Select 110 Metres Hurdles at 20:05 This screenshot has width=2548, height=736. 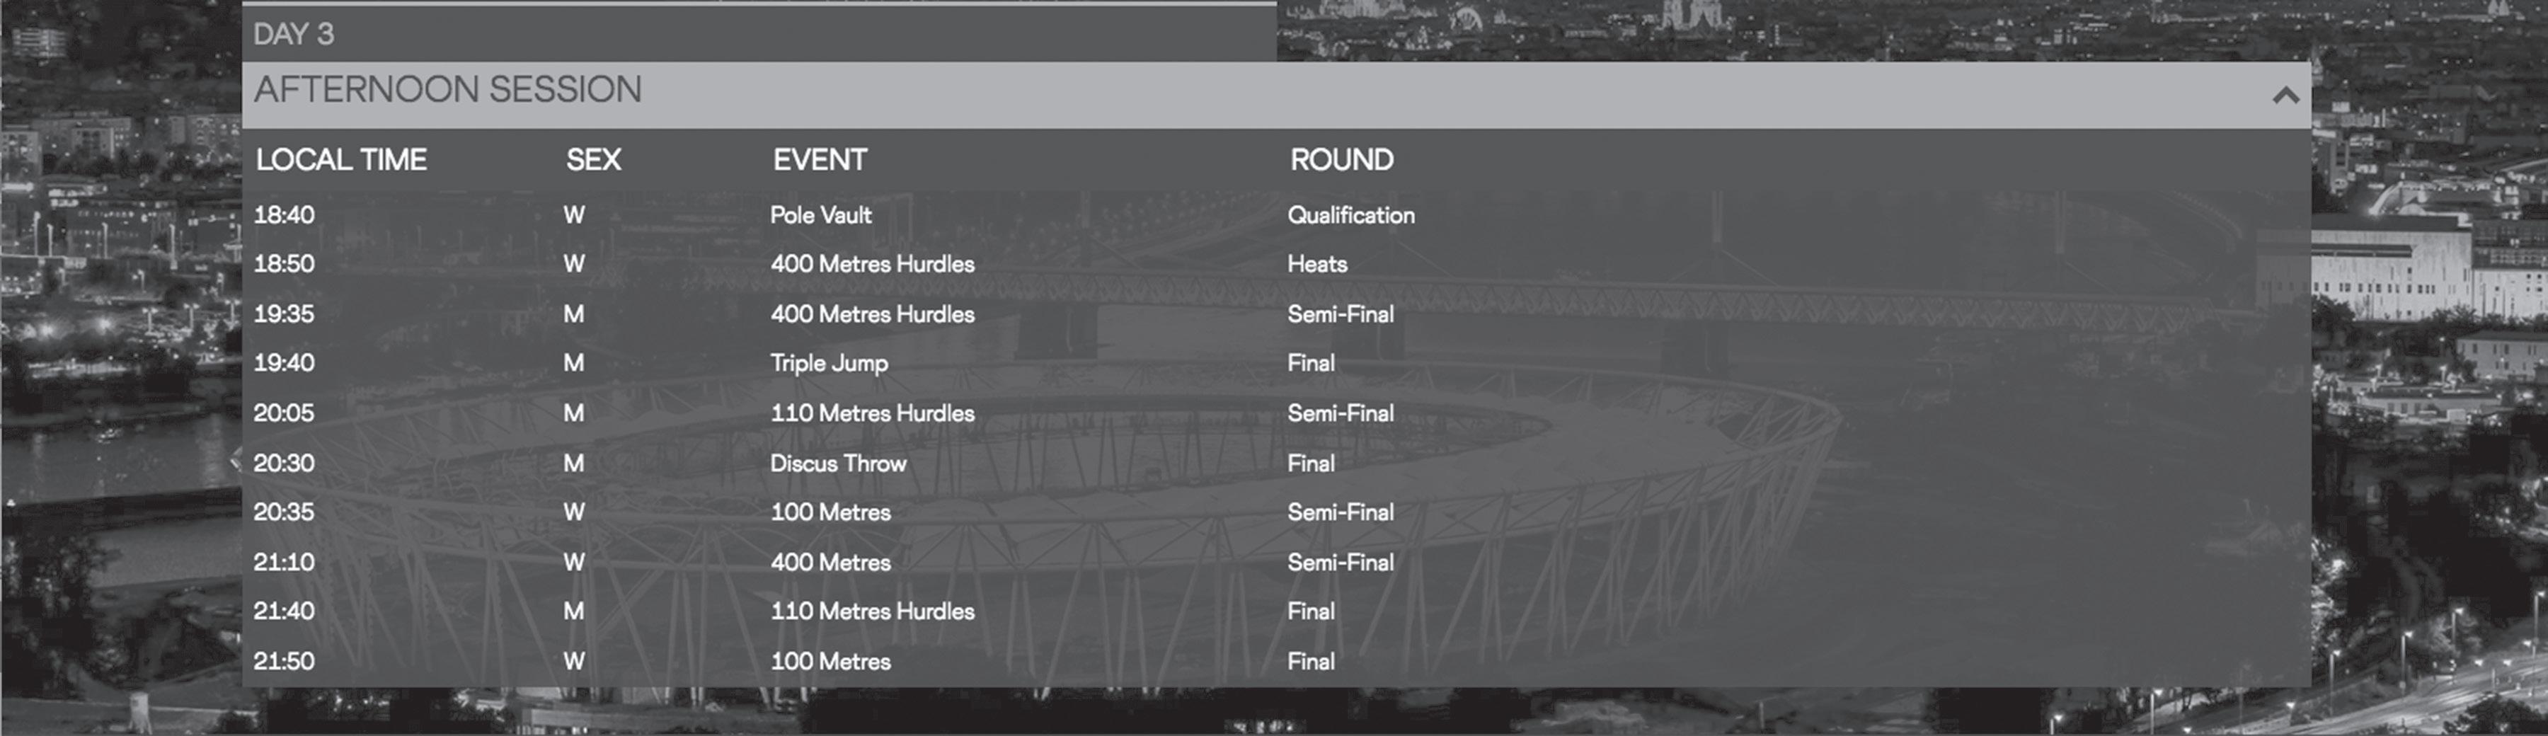[x=873, y=413]
